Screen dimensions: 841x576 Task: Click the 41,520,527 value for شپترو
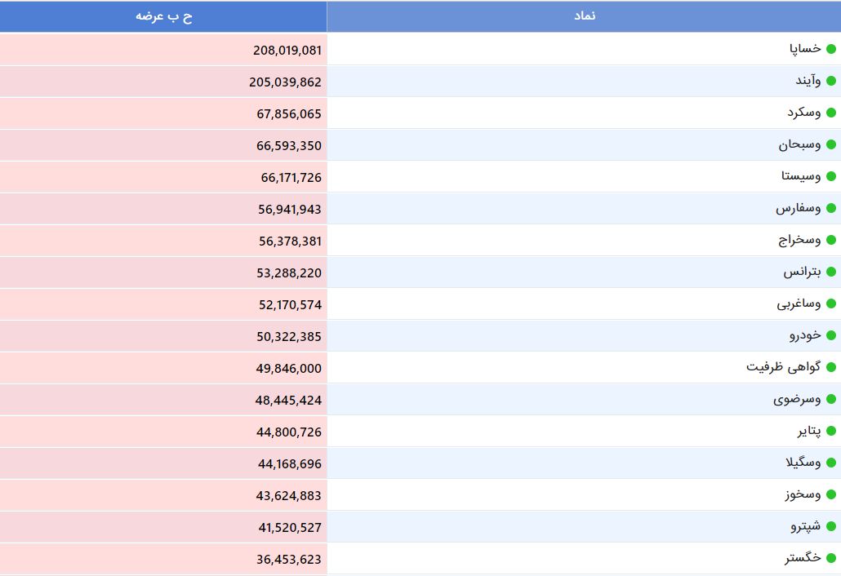point(290,527)
